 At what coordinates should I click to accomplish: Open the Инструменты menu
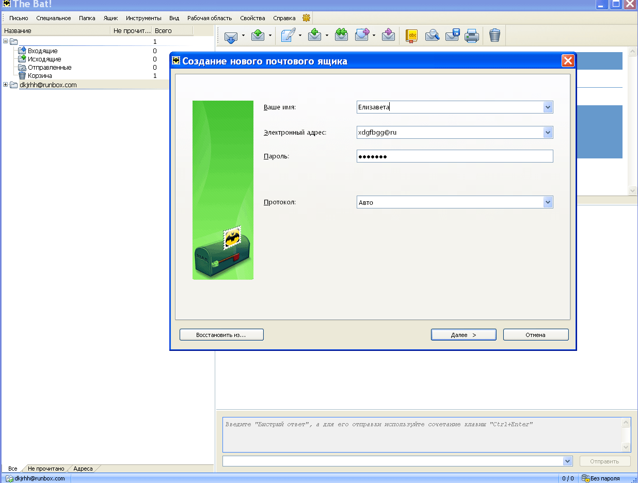(x=143, y=18)
